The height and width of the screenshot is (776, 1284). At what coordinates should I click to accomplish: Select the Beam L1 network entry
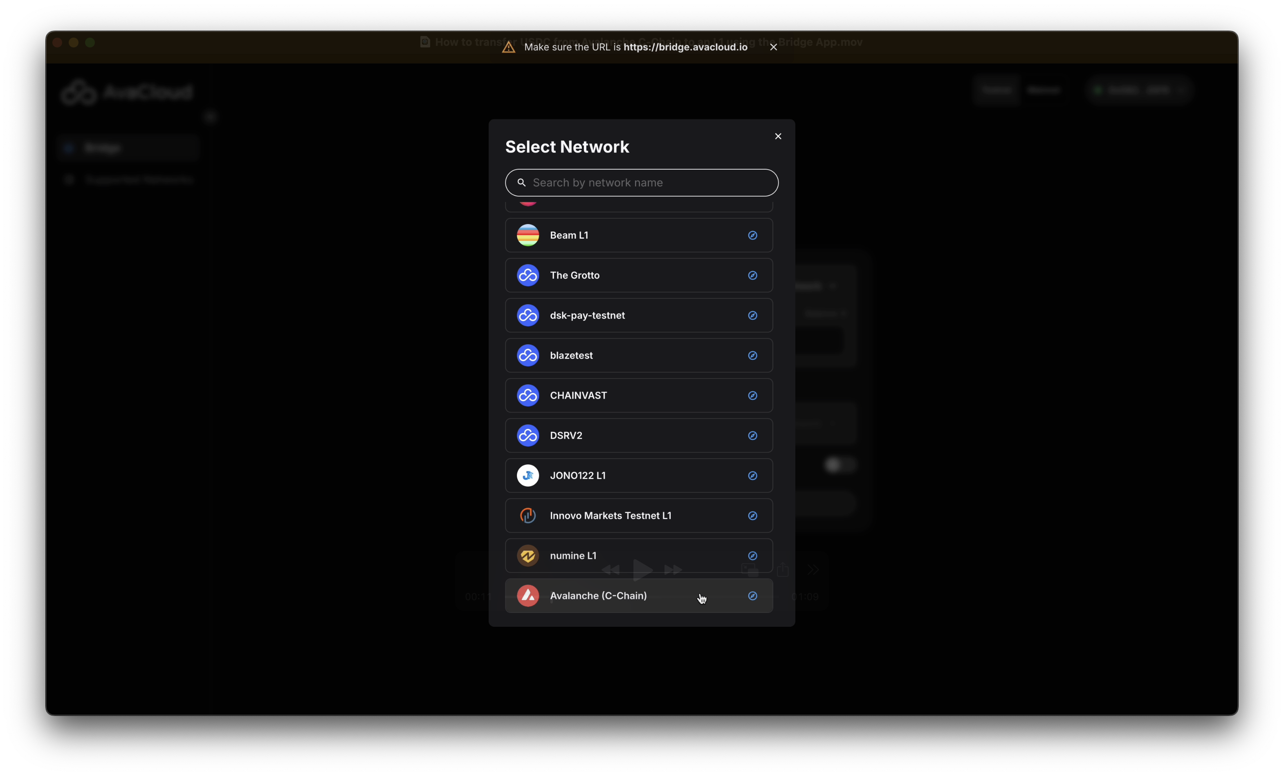point(568,235)
